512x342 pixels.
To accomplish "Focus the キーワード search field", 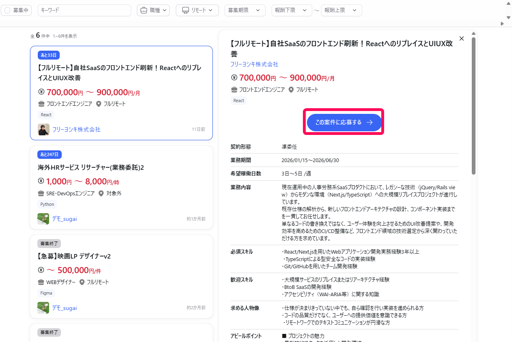I will point(84,11).
